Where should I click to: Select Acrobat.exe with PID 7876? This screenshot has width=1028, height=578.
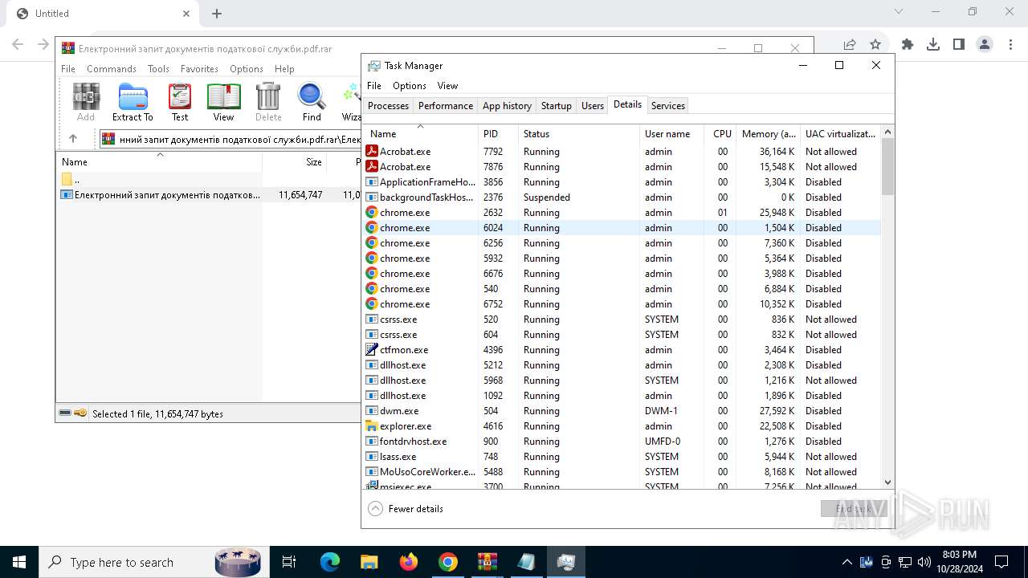click(622, 167)
